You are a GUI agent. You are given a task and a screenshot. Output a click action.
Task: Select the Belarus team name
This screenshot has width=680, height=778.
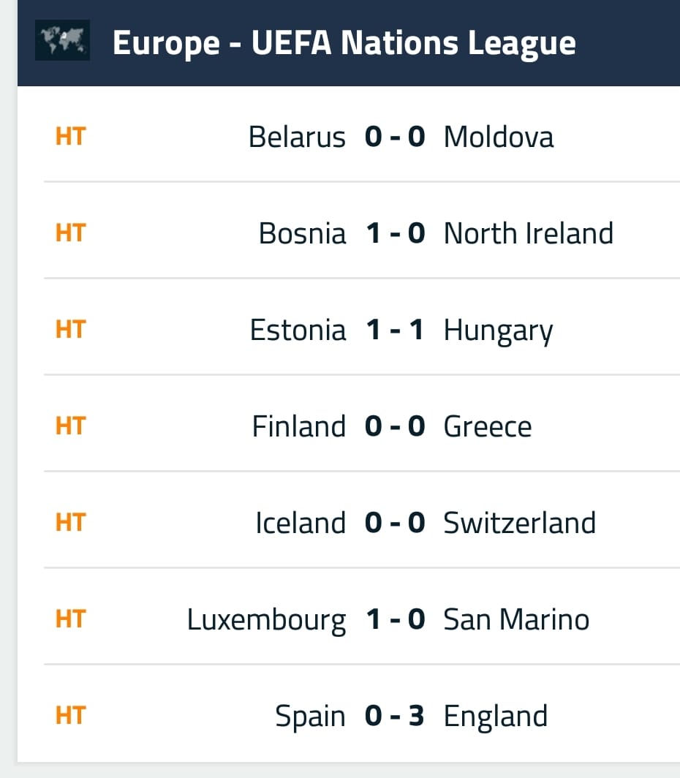(297, 137)
